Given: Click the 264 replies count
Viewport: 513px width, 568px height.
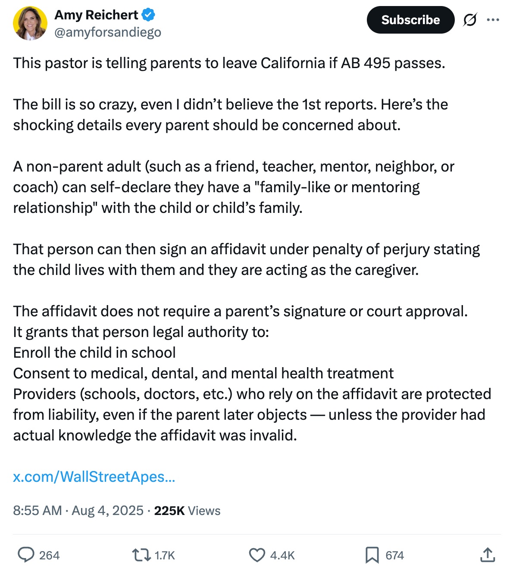Looking at the screenshot, I should [49, 555].
